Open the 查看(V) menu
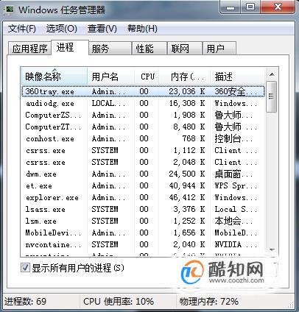This screenshot has height=312, width=299. pos(102,29)
